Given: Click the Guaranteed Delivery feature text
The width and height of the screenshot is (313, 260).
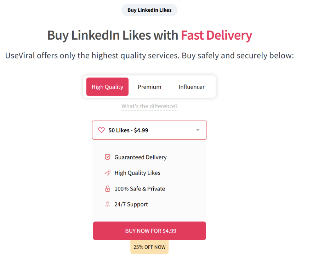Looking at the screenshot, I should point(140,157).
